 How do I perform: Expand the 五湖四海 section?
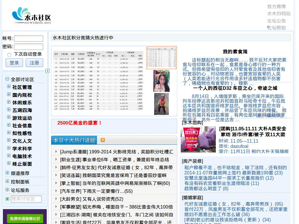[9, 110]
